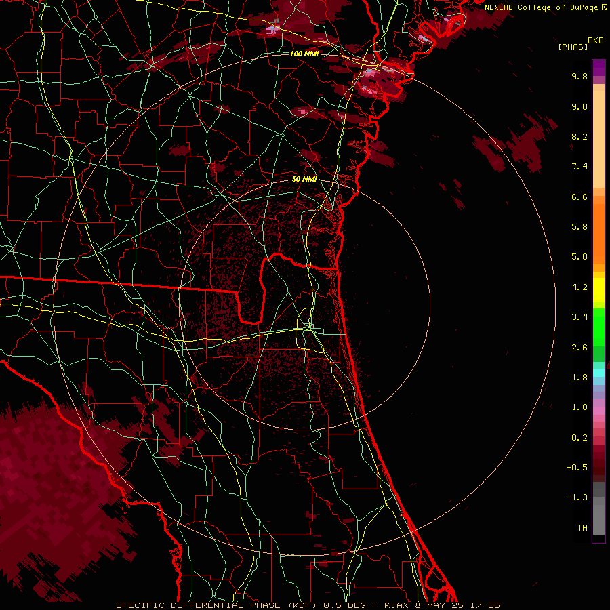The image size is (610, 610).
Task: Click the gray TH segment of color bar
Action: click(598, 520)
